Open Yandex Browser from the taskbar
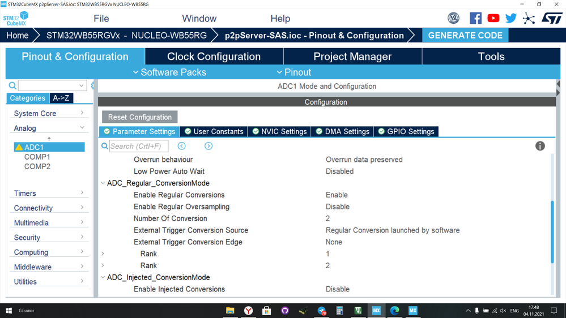566x318 pixels. (248, 311)
